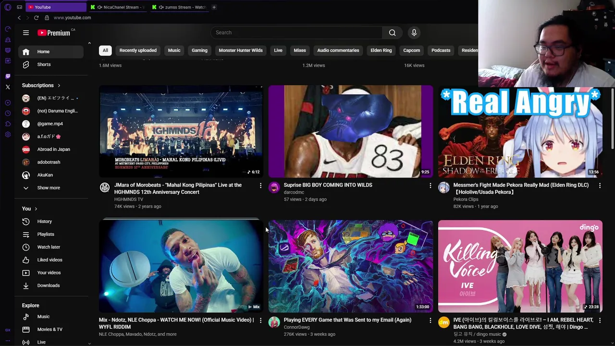
Task: Click sidebar scroll up arrow
Action: pyautogui.click(x=89, y=44)
